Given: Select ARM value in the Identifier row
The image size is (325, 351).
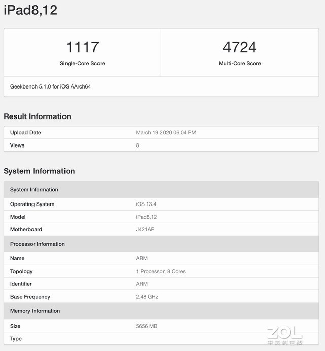Looking at the screenshot, I should pyautogui.click(x=142, y=284).
